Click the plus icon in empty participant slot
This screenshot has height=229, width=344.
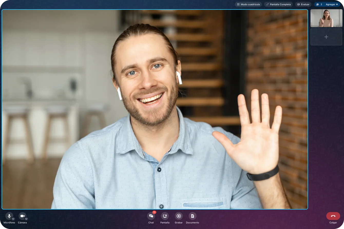coord(326,37)
